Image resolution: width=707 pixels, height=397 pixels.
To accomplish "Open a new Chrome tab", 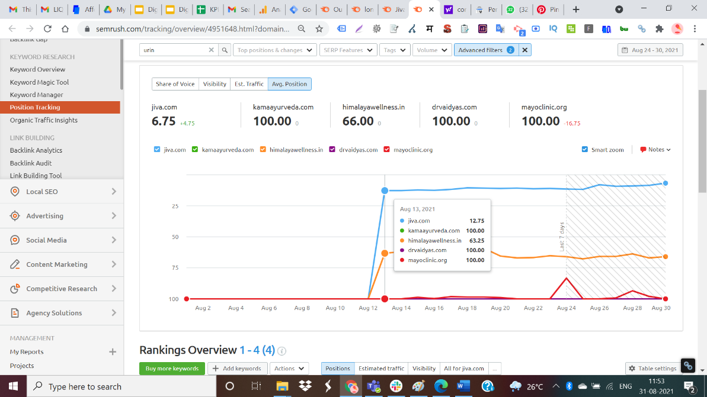I will [576, 9].
